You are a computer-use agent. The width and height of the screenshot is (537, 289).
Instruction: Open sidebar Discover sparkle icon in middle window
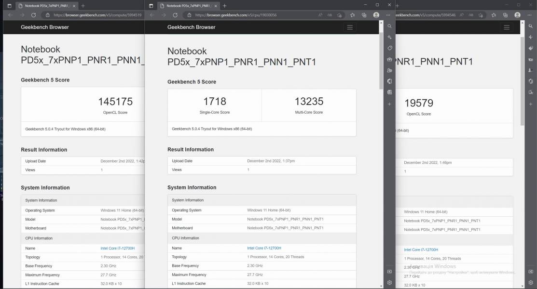pos(389,37)
